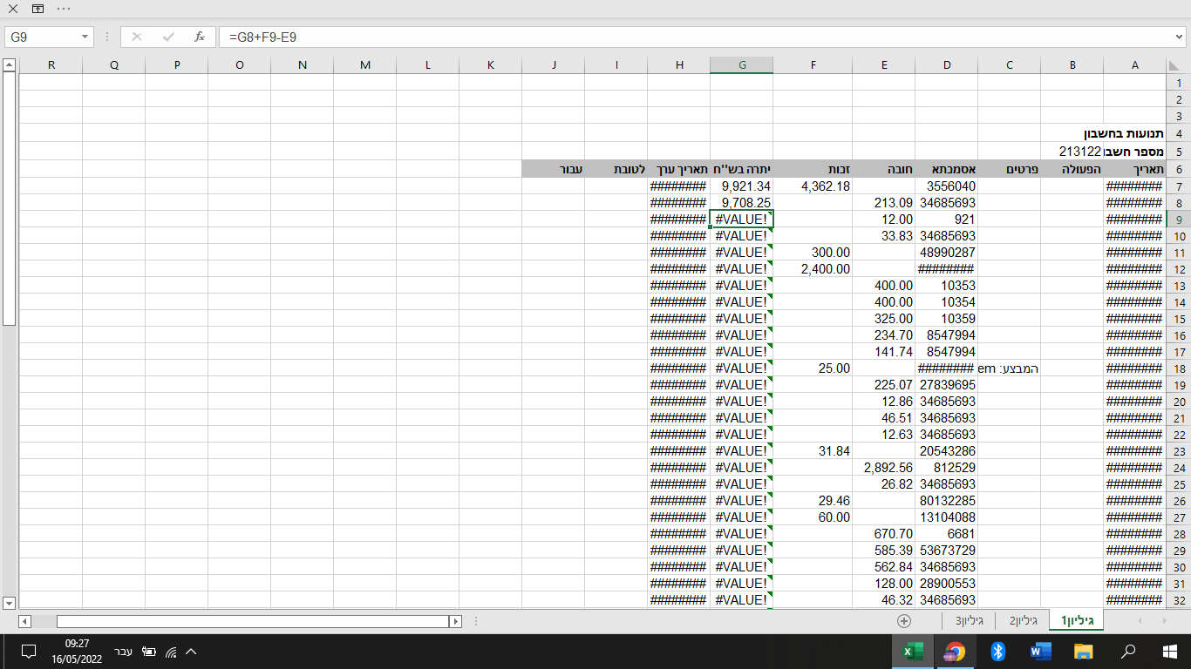Select the column R header

click(x=51, y=65)
